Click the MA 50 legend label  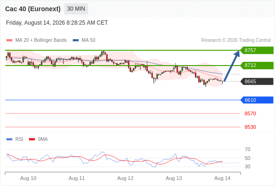tap(89, 40)
